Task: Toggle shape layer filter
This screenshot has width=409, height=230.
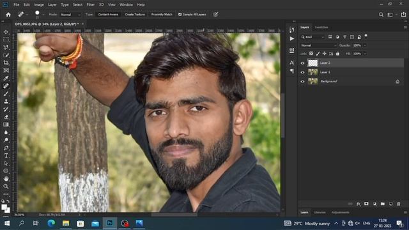Action: point(352,37)
